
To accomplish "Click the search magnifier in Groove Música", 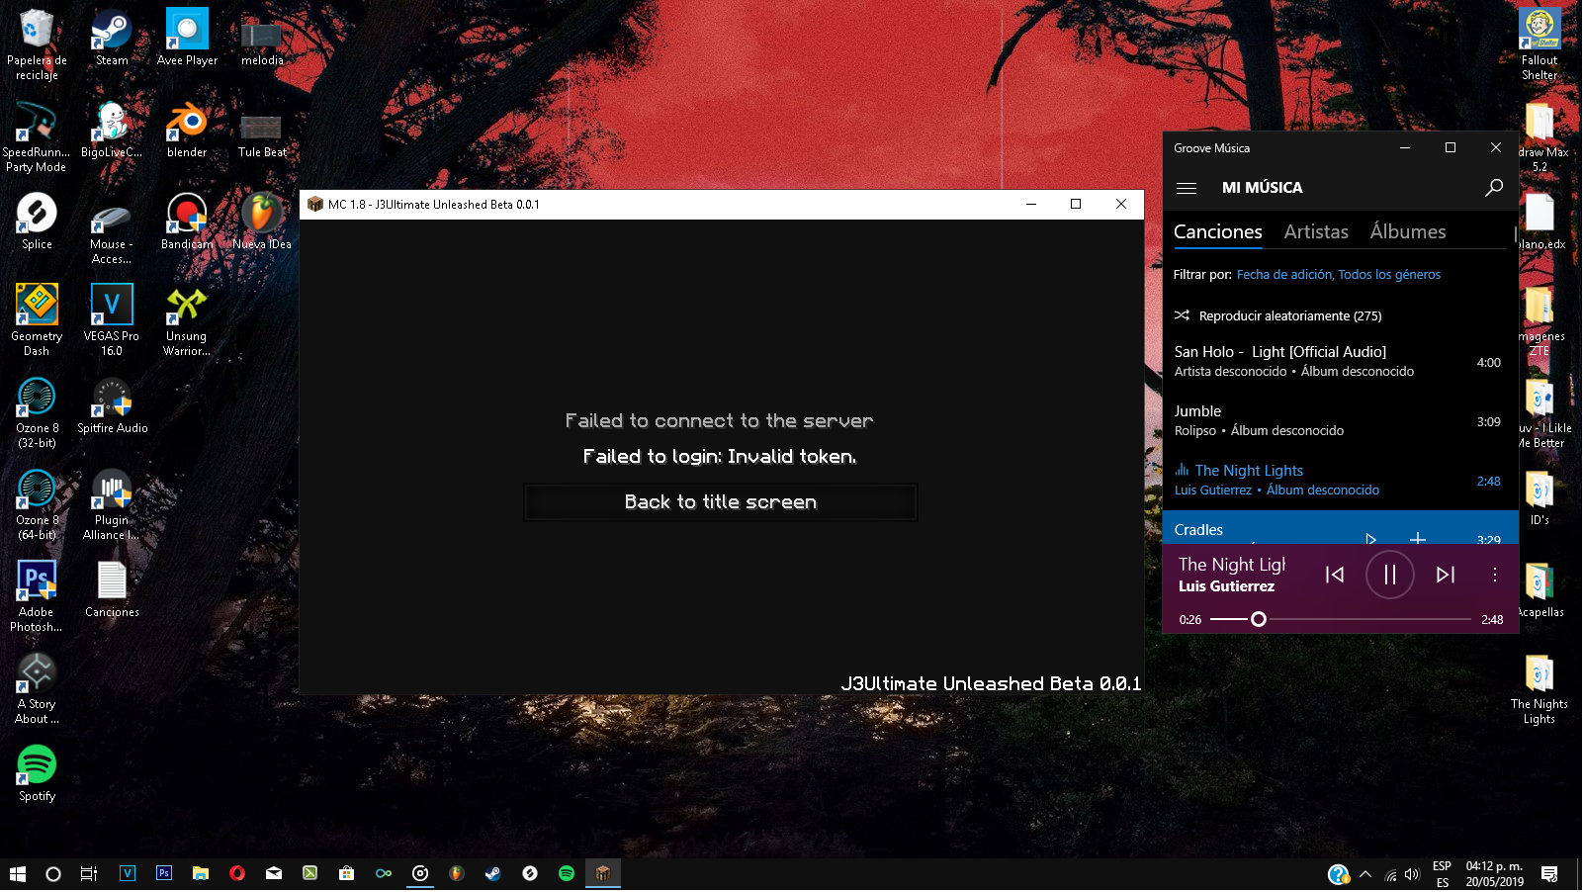I will click(x=1493, y=188).
